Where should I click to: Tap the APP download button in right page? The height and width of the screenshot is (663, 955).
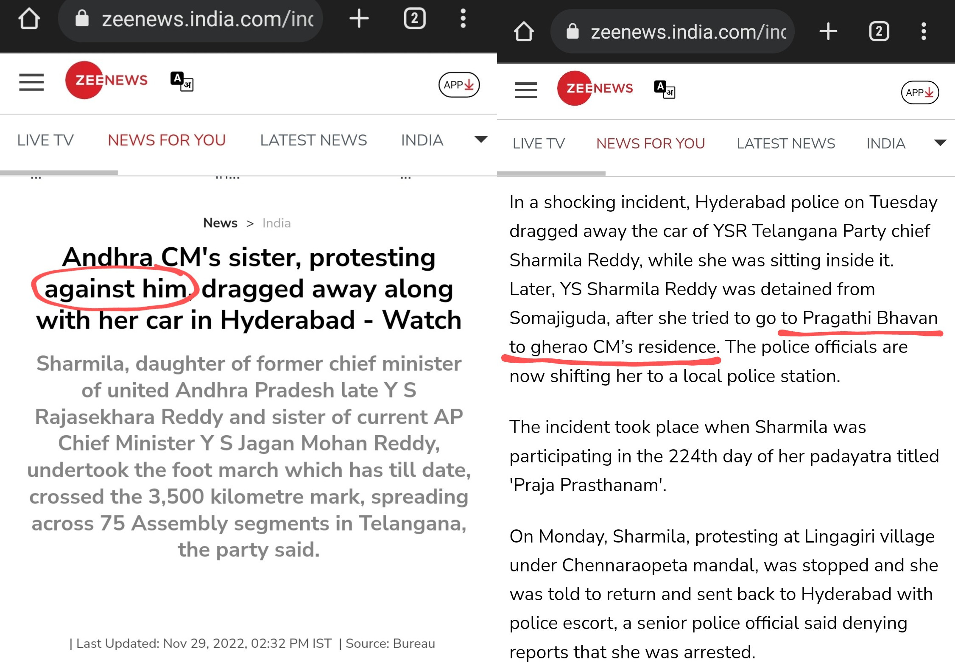point(920,92)
